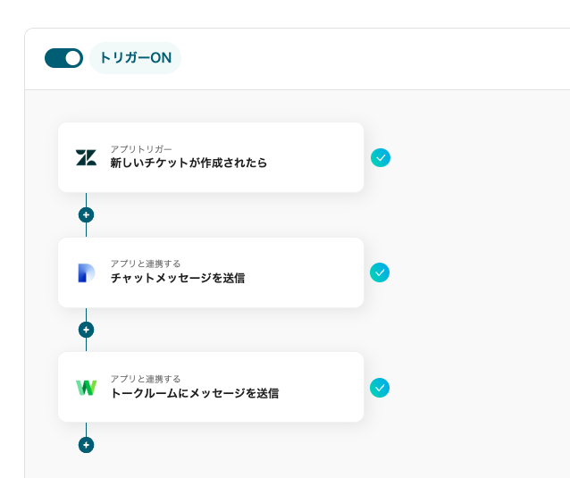
Task: Add a new step at the flow's end
Action: (86, 445)
